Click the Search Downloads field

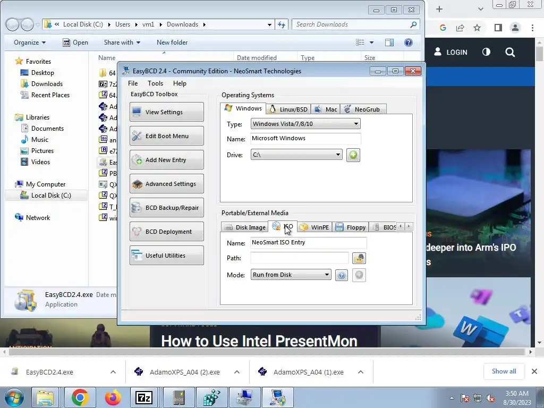click(x=352, y=24)
